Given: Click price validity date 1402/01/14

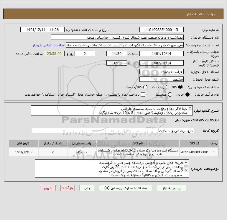Looking at the screenshot, I should click(162, 63).
